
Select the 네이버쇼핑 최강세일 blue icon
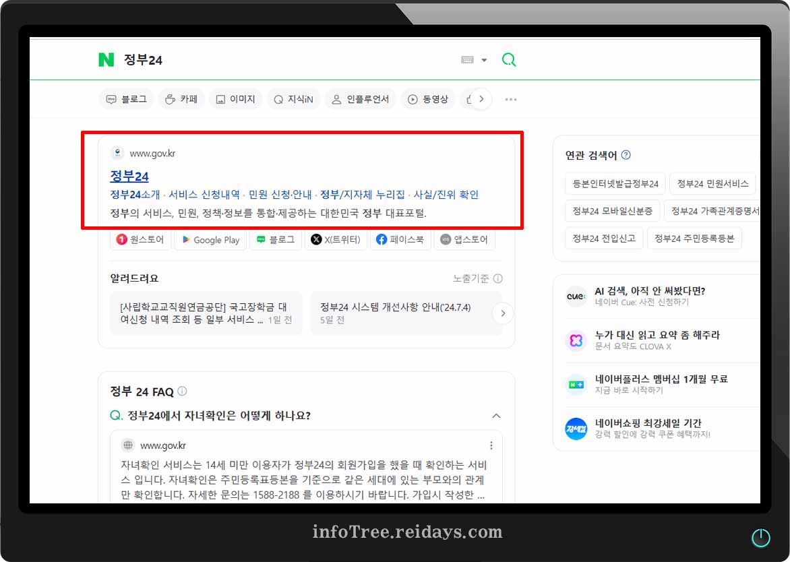coord(576,429)
